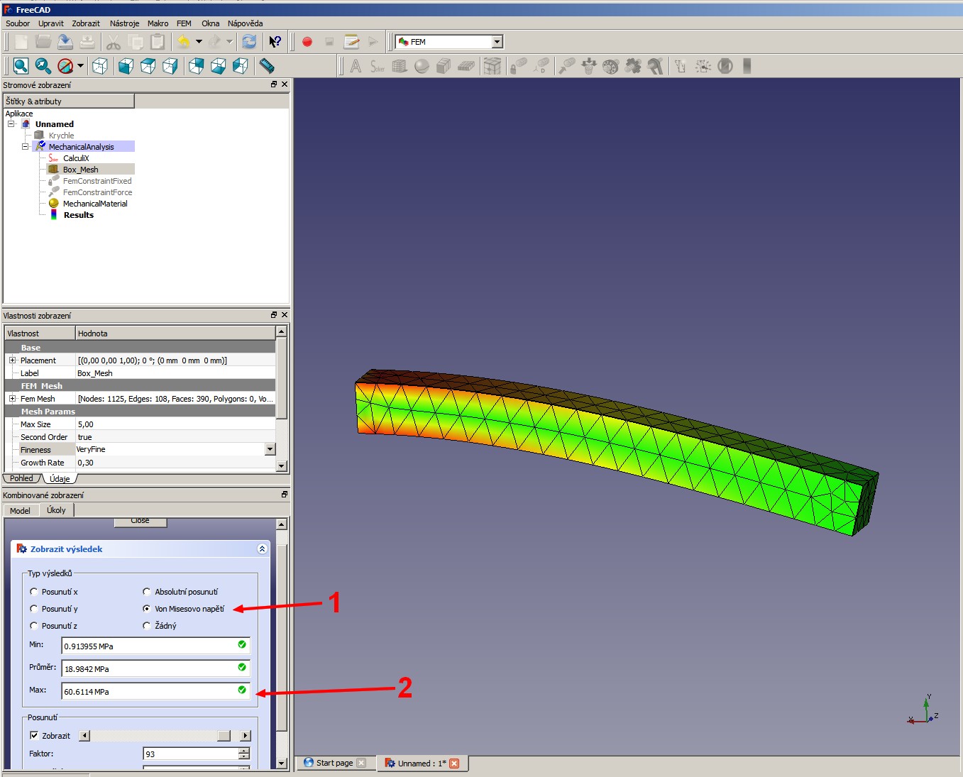
Task: Click the red macro record button
Action: 307,42
